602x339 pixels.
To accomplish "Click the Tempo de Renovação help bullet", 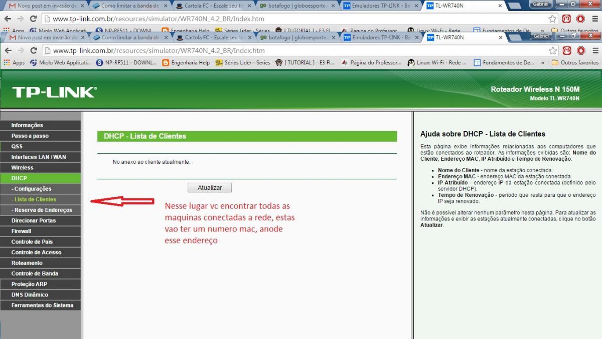I will (517, 198).
